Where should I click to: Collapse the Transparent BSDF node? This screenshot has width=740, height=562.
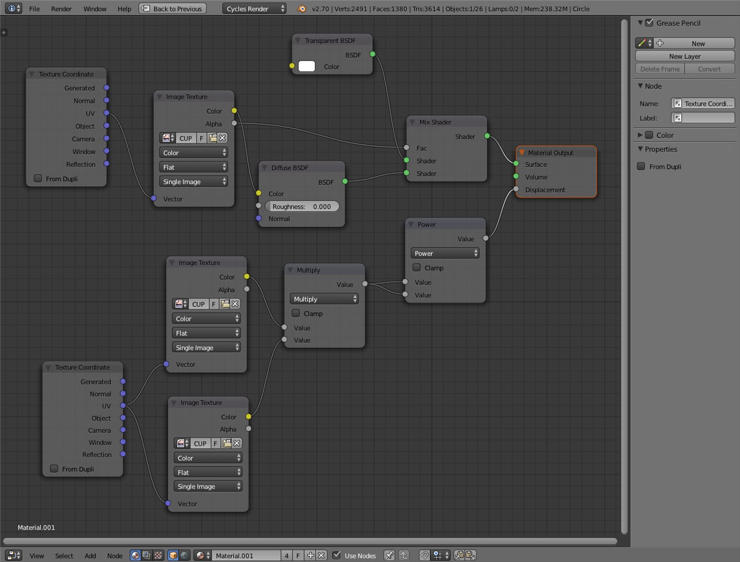click(298, 41)
